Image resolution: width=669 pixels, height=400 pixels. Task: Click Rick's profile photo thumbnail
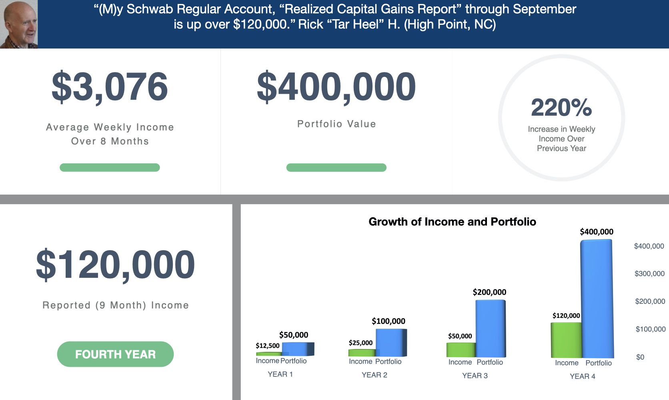coord(19,24)
